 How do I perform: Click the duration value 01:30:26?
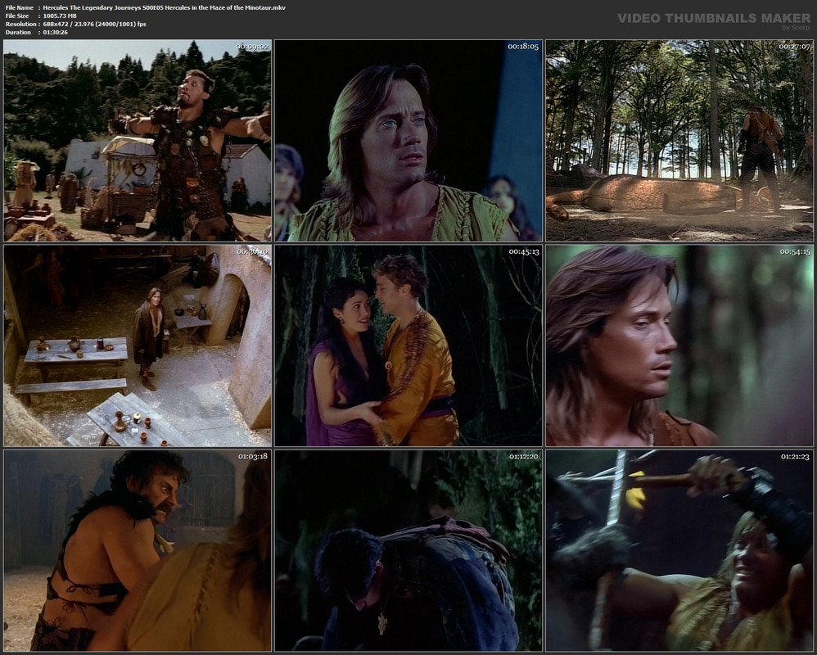(55, 32)
